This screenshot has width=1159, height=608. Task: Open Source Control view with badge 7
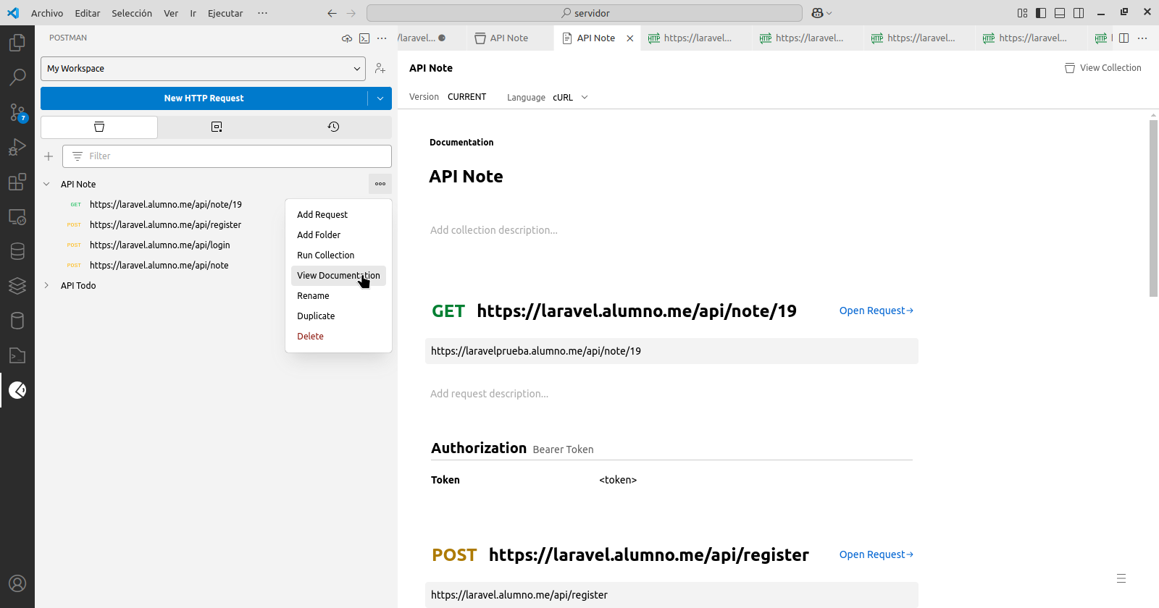coord(17,112)
